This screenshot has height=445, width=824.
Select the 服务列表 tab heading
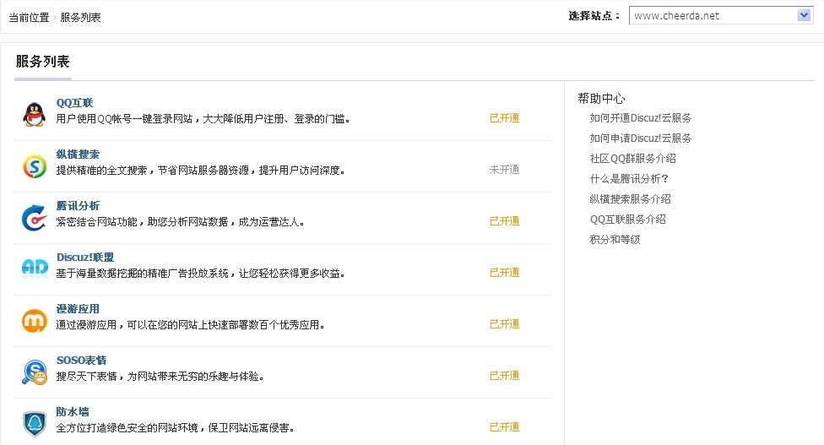pyautogui.click(x=42, y=62)
